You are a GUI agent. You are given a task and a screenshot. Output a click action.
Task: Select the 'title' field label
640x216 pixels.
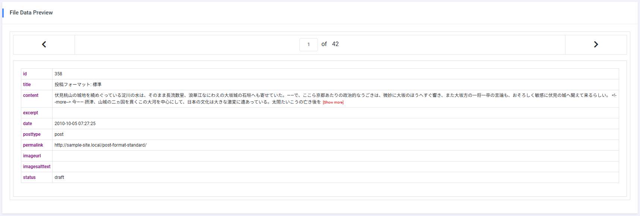(x=27, y=85)
